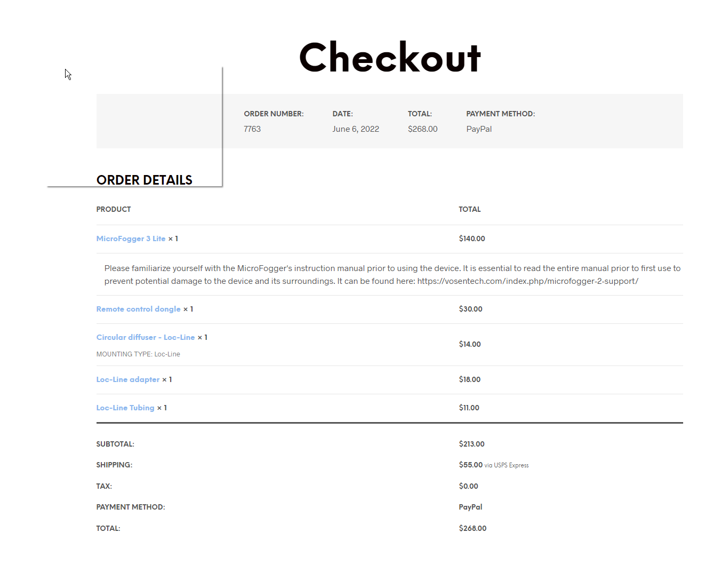Click the $30.00 dongle price
The height and width of the screenshot is (580, 705).
click(470, 309)
